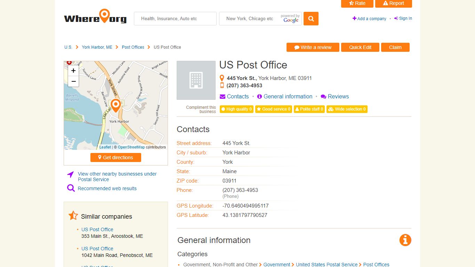Give Good service compliment
The image size is (475, 267).
[274, 109]
